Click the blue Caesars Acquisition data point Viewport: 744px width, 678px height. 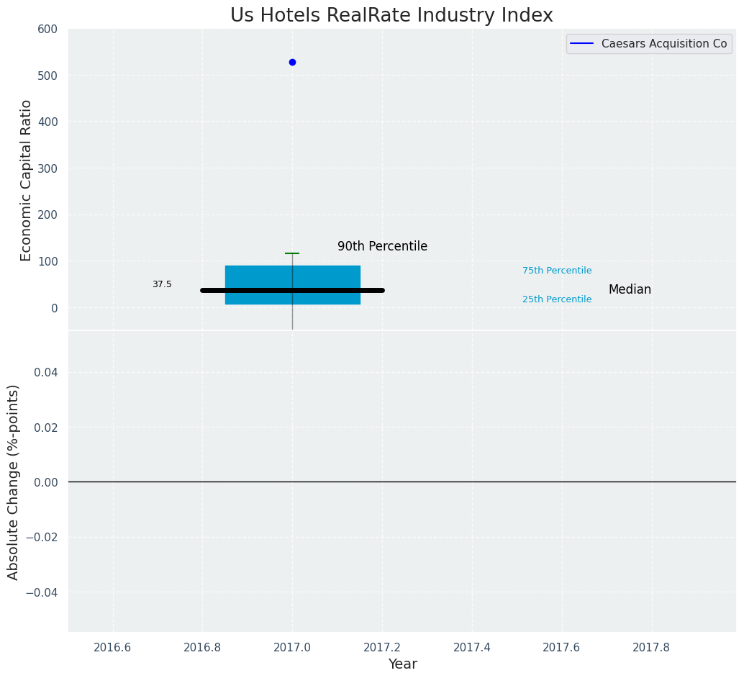[292, 63]
